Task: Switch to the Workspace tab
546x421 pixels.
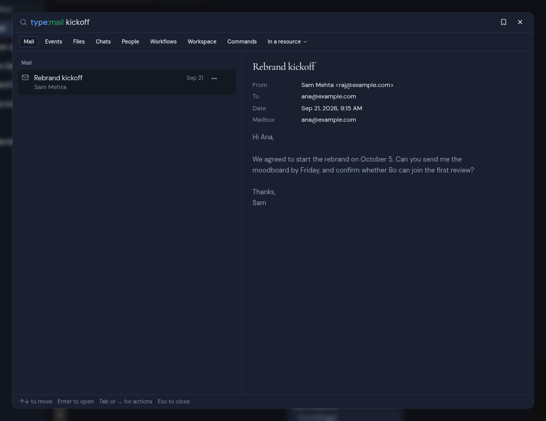Action: click(202, 41)
